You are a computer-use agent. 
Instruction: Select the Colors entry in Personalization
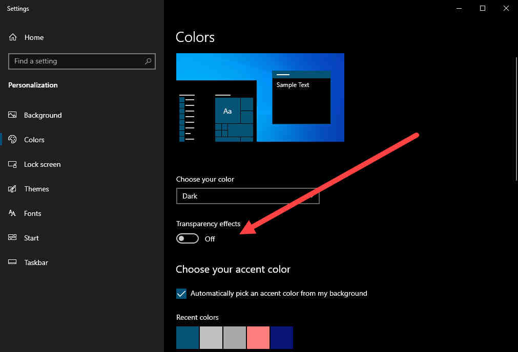(34, 140)
